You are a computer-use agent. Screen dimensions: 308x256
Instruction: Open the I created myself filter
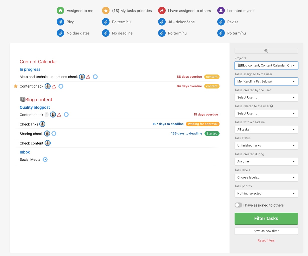241,11
